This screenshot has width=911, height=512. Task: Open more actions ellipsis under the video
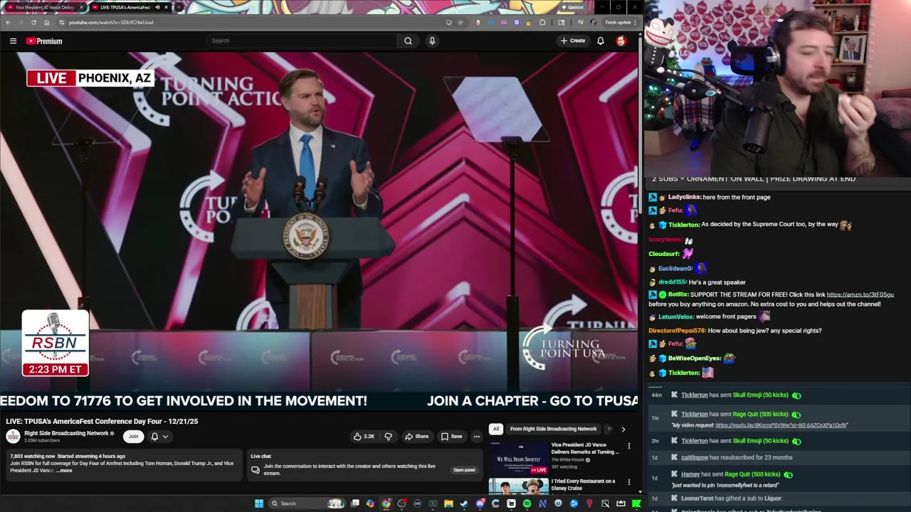pos(477,437)
